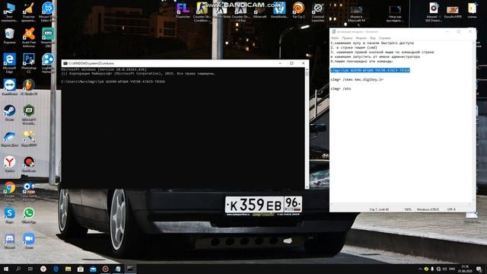The width and height of the screenshot is (487, 274).
Task: Open Yandex browser desktop shortcut
Action: (9, 164)
